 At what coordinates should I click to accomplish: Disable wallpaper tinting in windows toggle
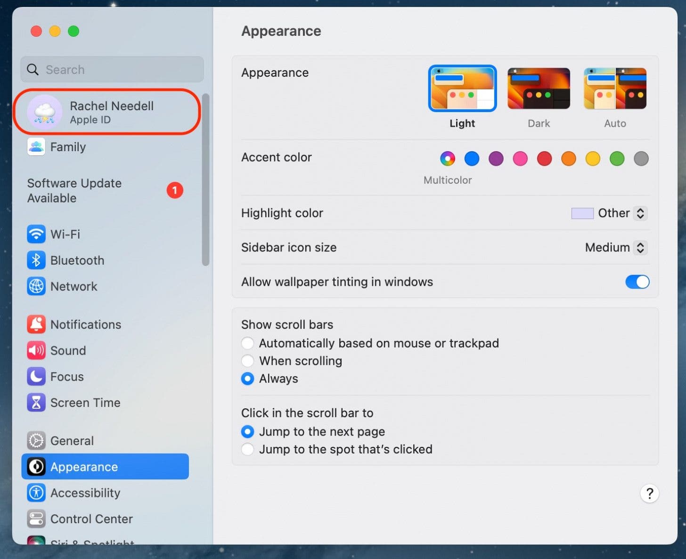637,282
